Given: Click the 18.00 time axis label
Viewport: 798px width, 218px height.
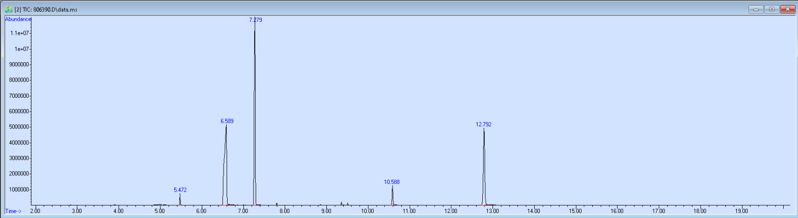Looking at the screenshot, I should tap(700, 211).
